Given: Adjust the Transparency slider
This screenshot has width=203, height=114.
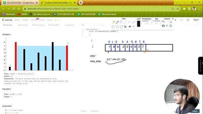Looking at the screenshot, I should (x=146, y=21).
